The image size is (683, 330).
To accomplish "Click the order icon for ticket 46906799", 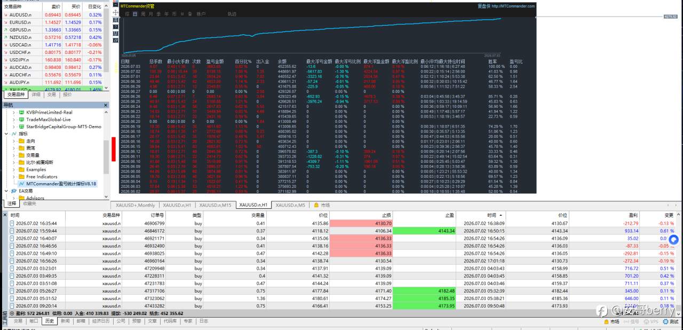I will click(x=12, y=223).
